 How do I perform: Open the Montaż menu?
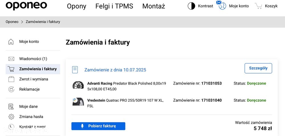(x=154, y=6)
